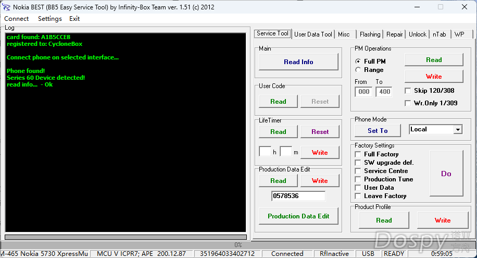The width and height of the screenshot is (477, 258).
Task: Click the READY status entry
Action: pos(394,254)
